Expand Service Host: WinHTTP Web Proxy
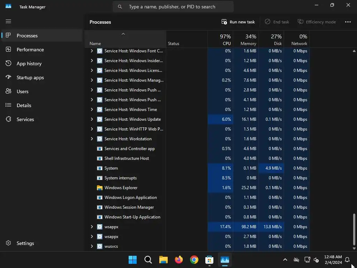Image resolution: width=357 pixels, height=268 pixels. 92,129
